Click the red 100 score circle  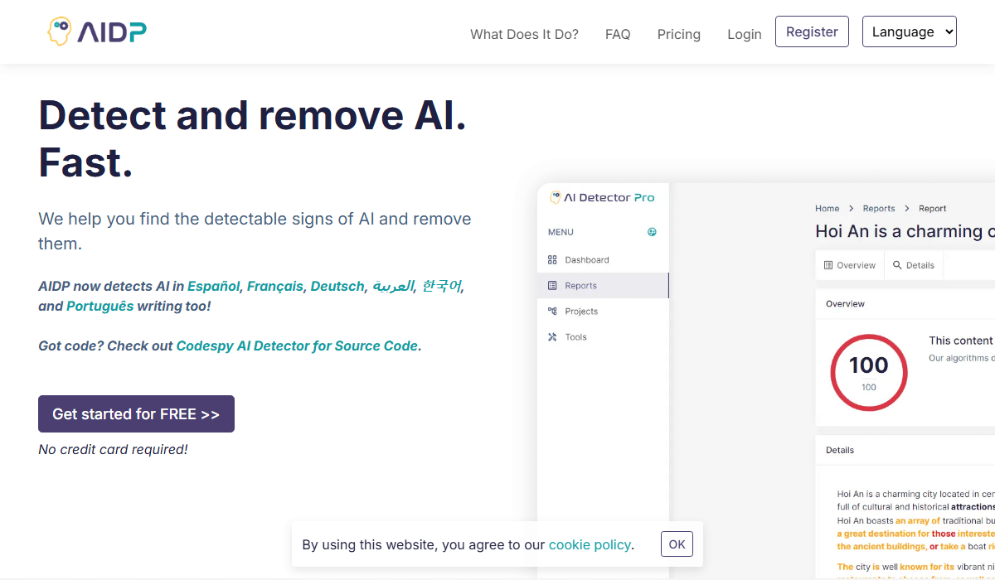click(868, 373)
